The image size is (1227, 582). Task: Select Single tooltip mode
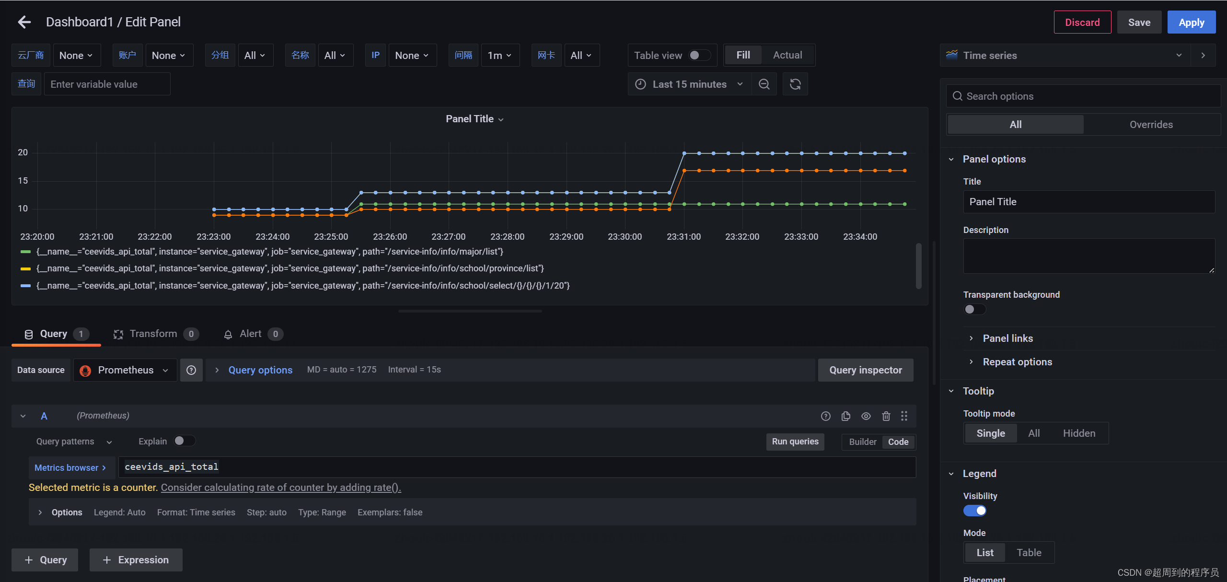tap(991, 433)
